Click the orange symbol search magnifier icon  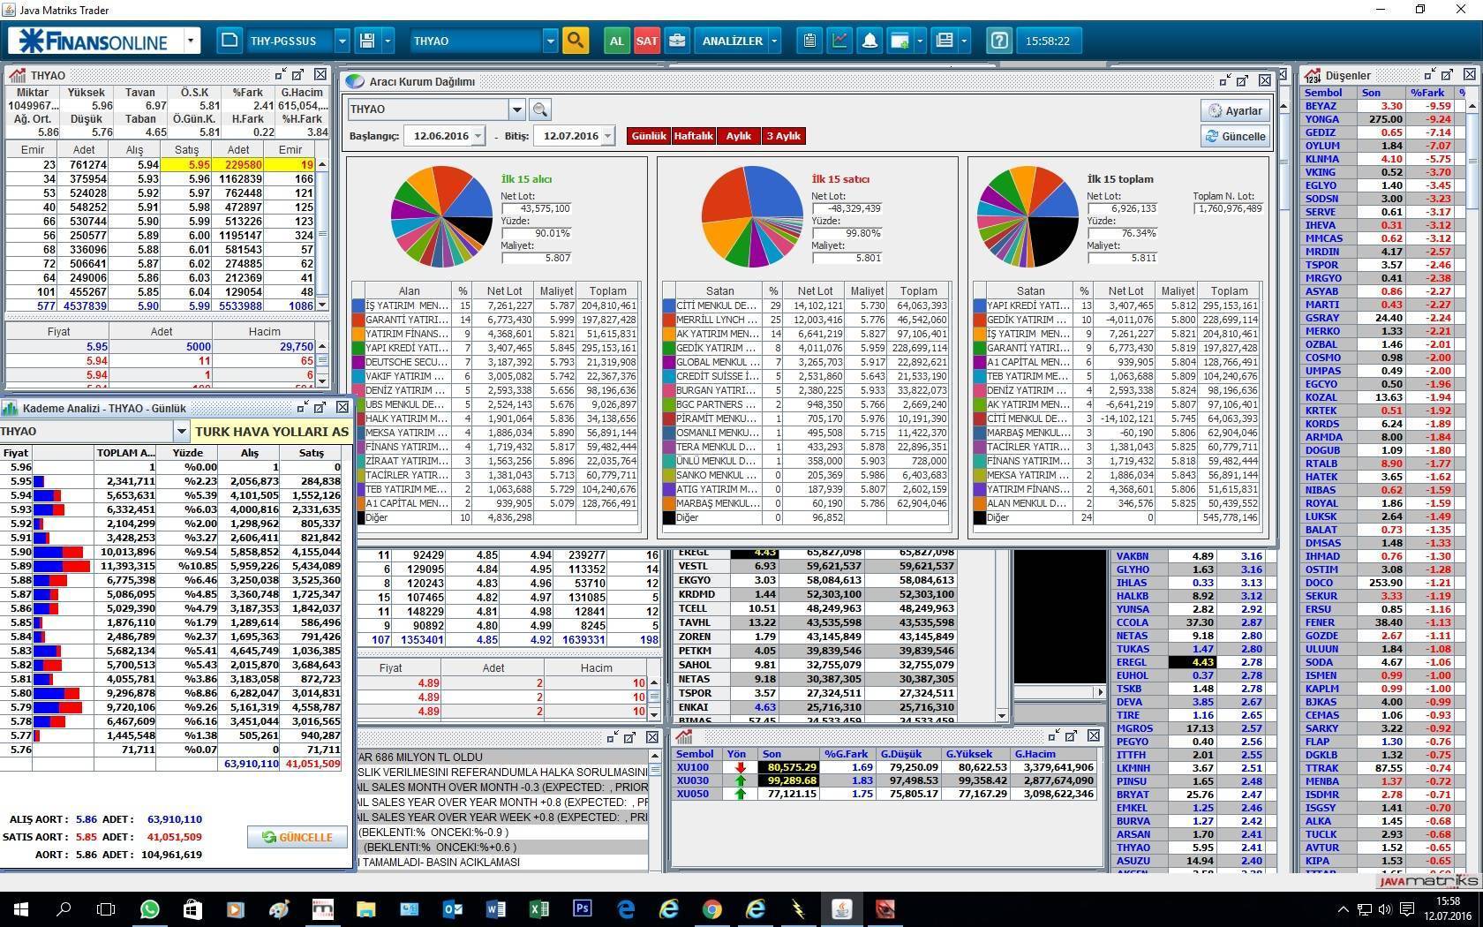pyautogui.click(x=575, y=41)
